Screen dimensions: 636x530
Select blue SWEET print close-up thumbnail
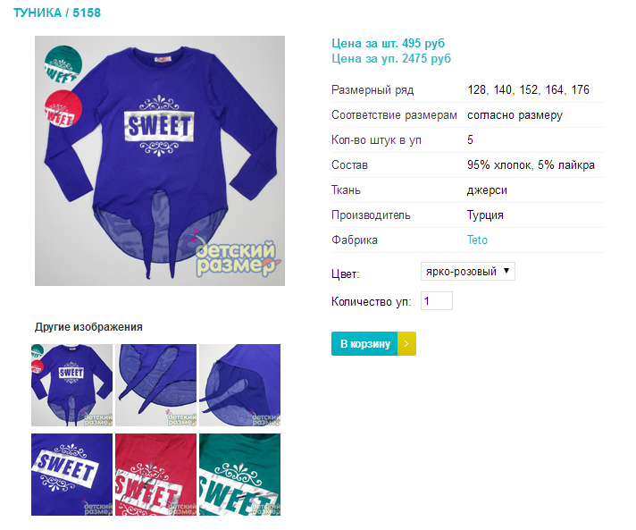pyautogui.click(x=71, y=475)
